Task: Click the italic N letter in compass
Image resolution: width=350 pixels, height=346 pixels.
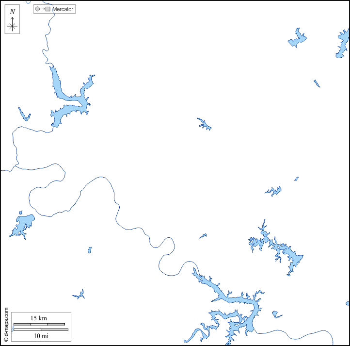Action: click(x=13, y=12)
